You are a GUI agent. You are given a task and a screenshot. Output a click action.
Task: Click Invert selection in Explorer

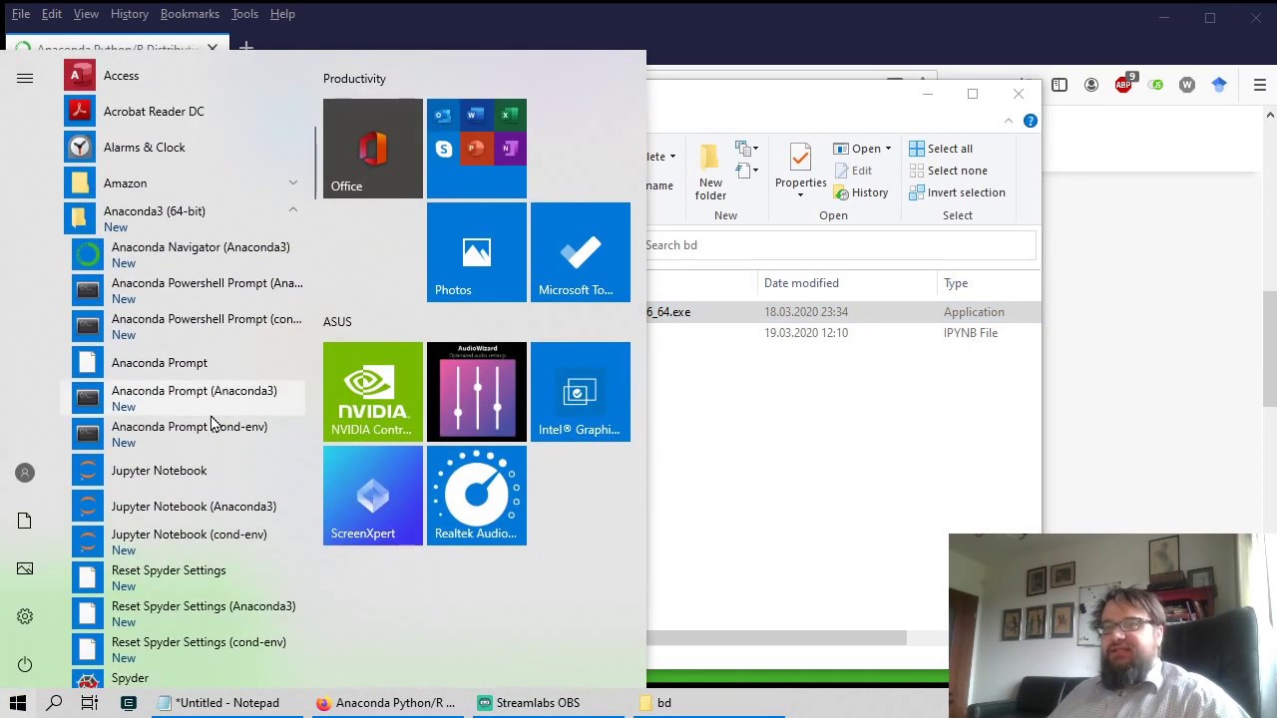click(957, 192)
